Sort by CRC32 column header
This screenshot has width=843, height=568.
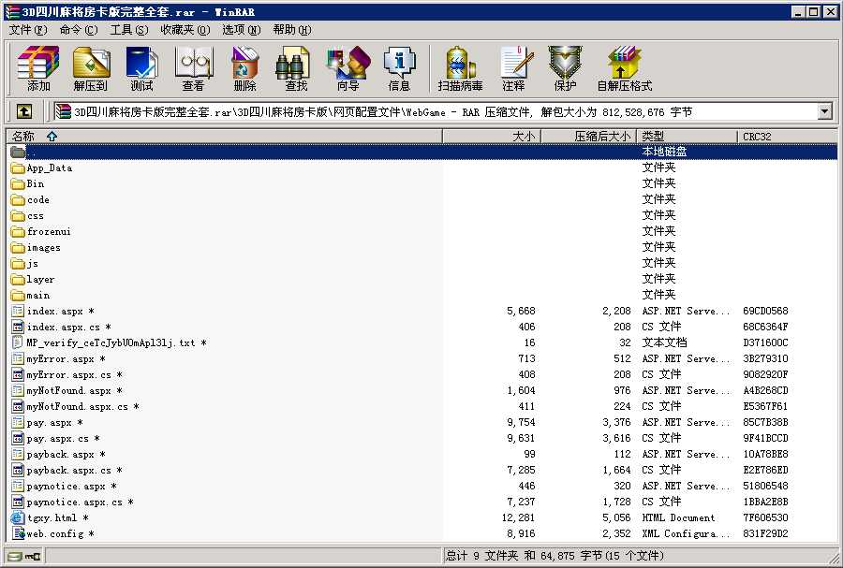click(787, 137)
